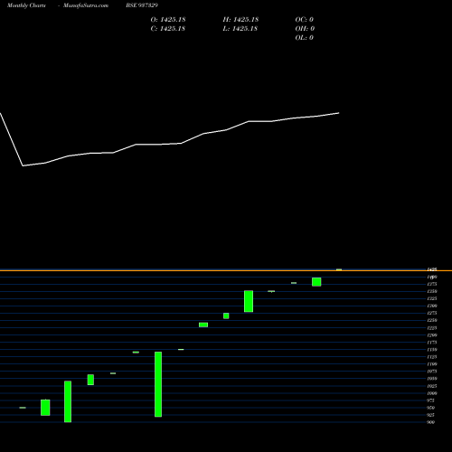Click the 1200 price axis label
This screenshot has width=452, height=452.
(432, 335)
